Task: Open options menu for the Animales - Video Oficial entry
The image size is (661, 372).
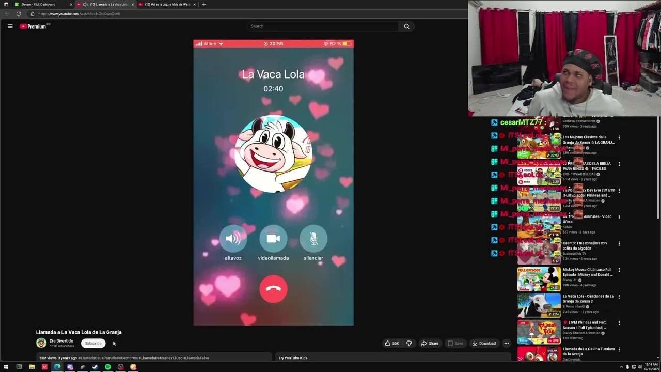Action: point(619,217)
